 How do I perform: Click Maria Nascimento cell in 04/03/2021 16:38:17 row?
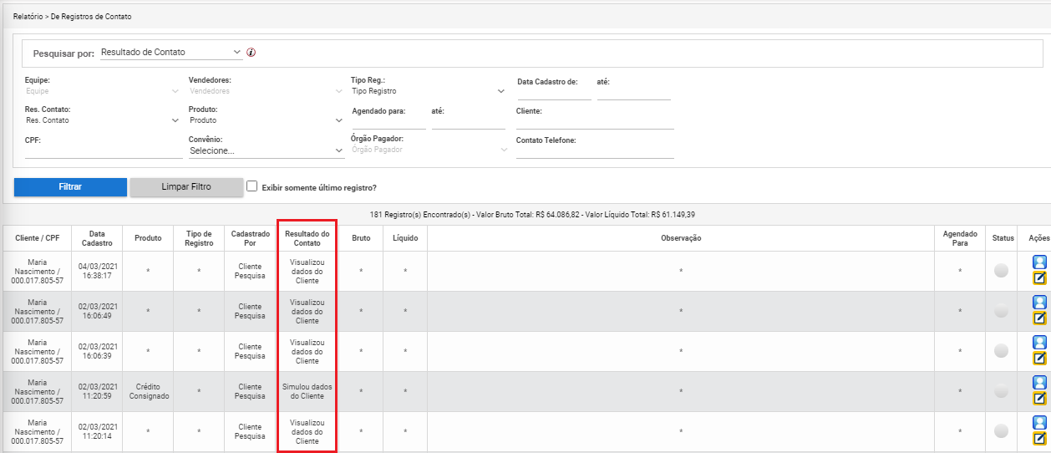click(37, 271)
